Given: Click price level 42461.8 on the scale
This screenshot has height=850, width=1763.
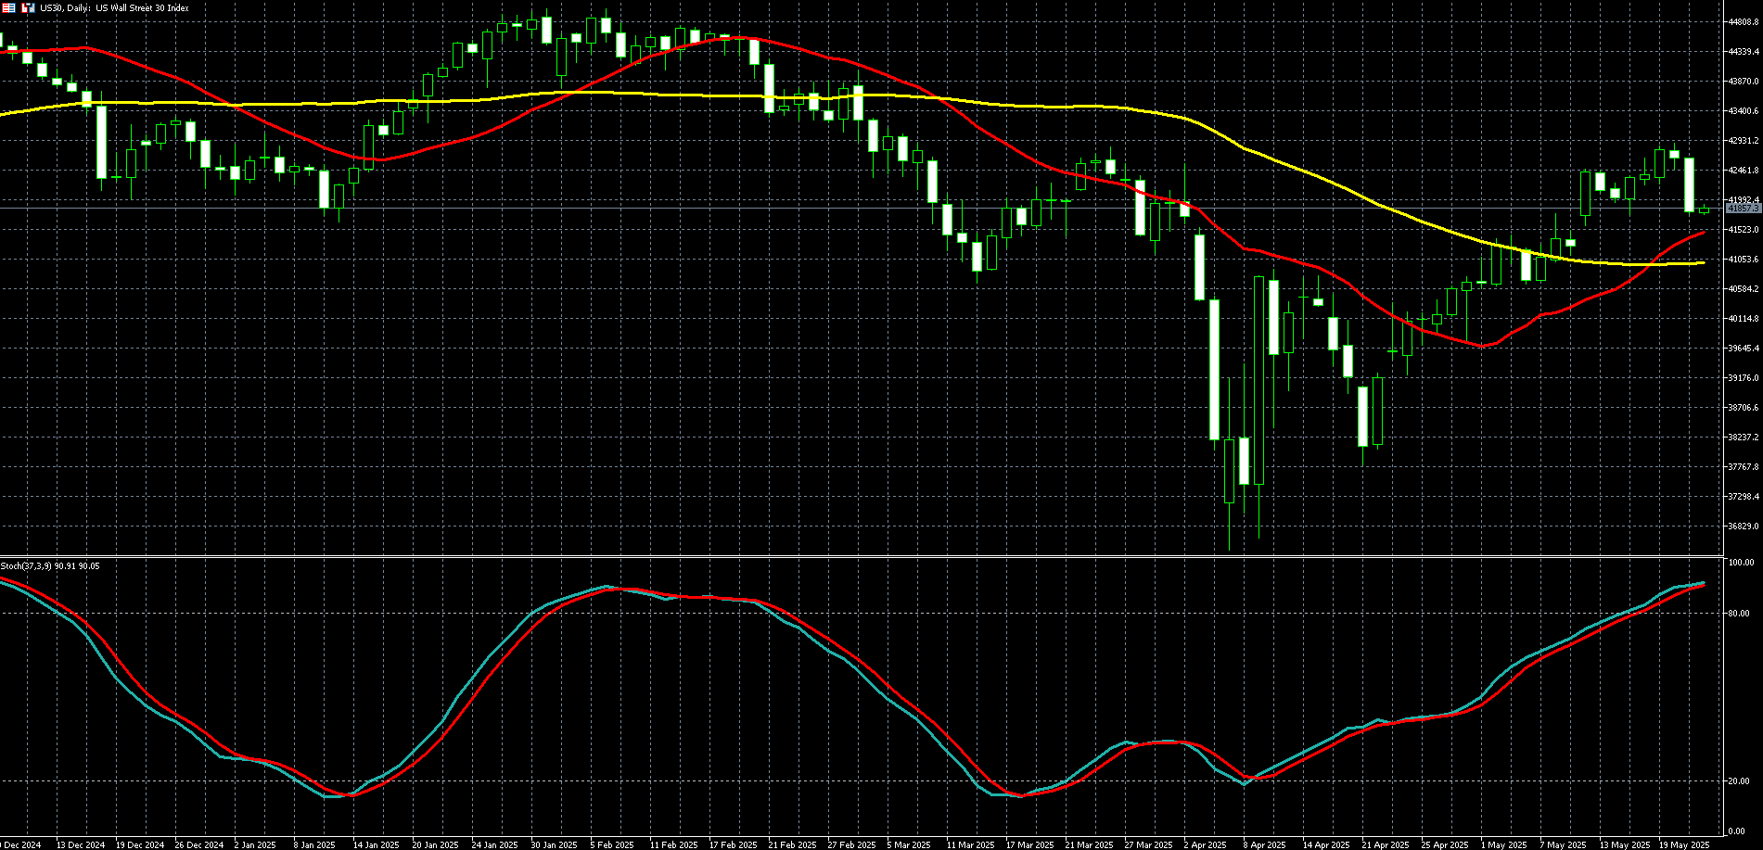Looking at the screenshot, I should [x=1744, y=171].
